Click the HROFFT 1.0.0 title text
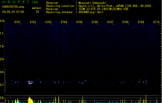The image size is (162, 103). tap(20, 2)
